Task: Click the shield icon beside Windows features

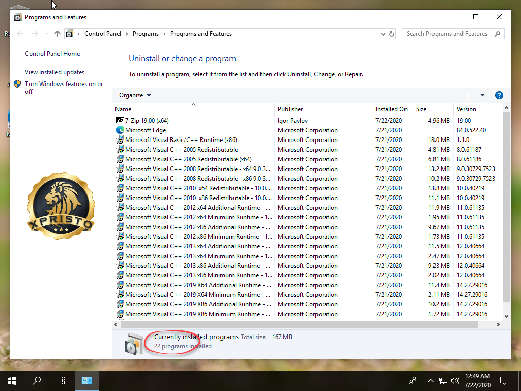Action: click(x=17, y=84)
